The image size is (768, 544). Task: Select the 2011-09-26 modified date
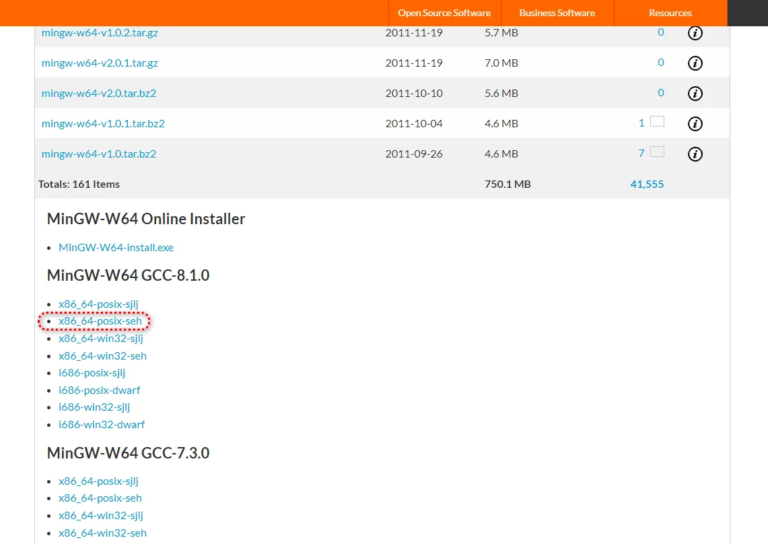tap(414, 154)
